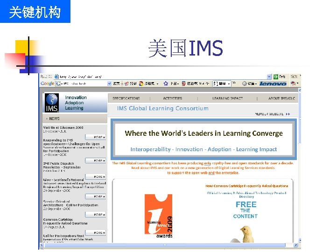Viewport: 336px width, 252px height.
Task: Open the ACTIVITIES menu
Action: pos(173,98)
